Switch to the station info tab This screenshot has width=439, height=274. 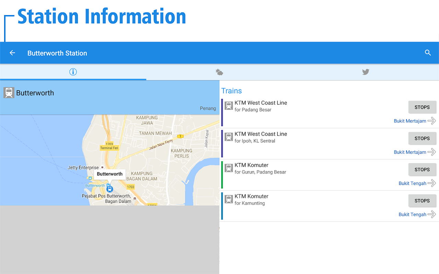tap(73, 72)
